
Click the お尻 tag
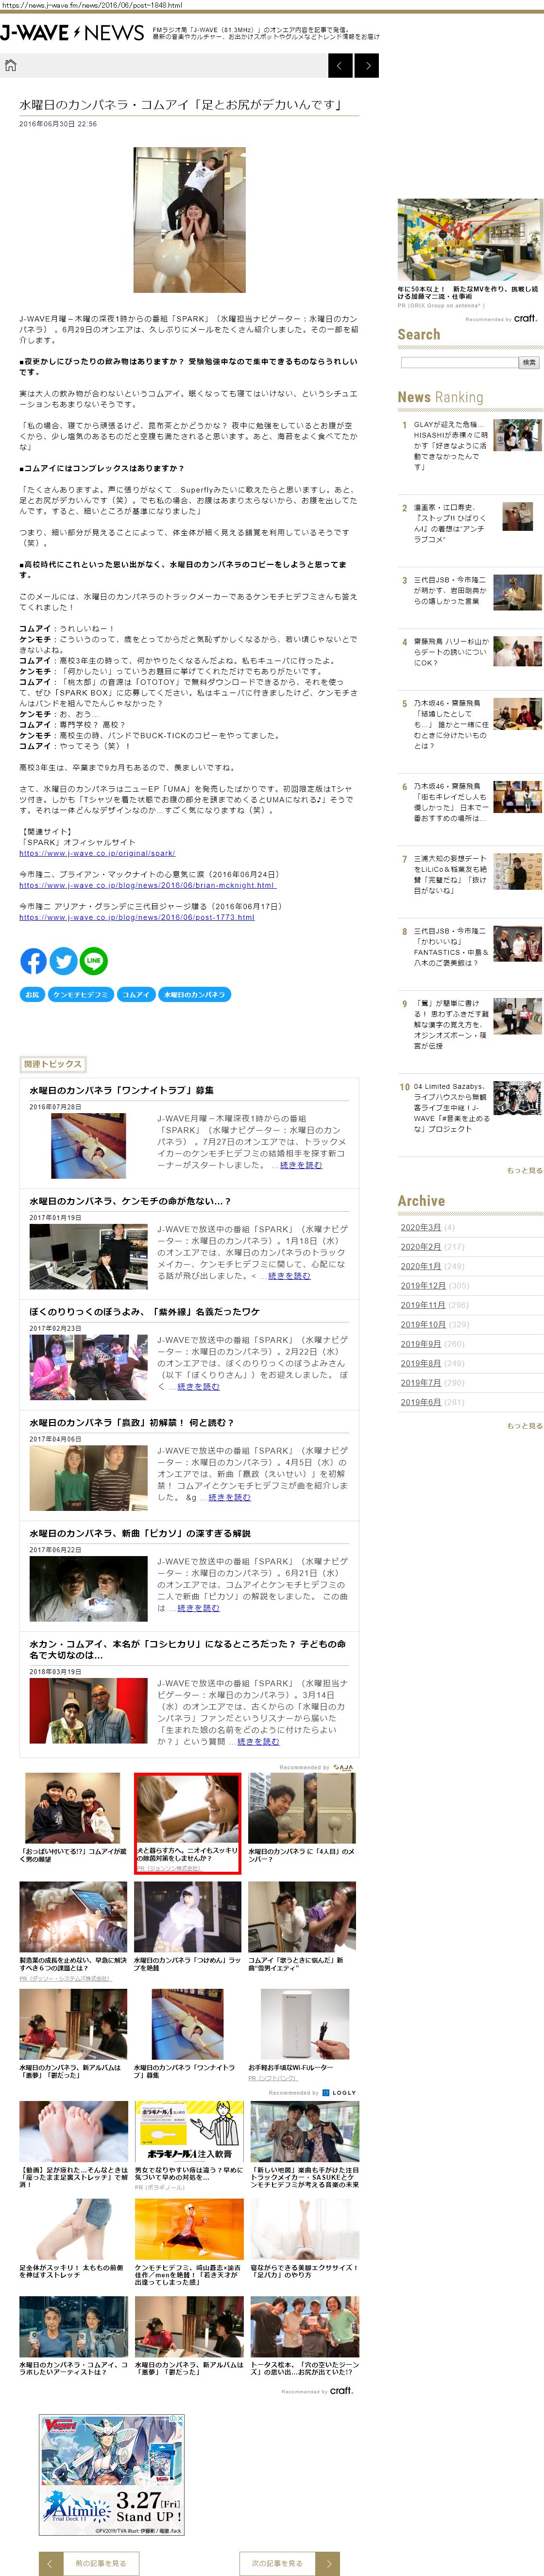[32, 995]
